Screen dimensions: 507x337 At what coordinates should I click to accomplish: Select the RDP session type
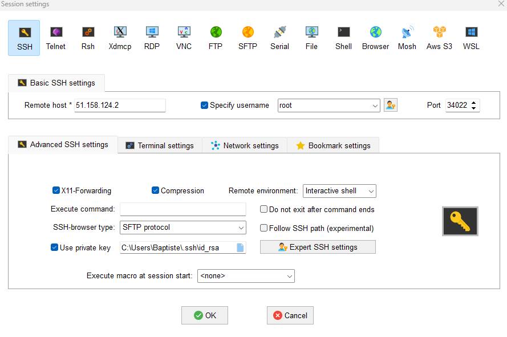click(152, 38)
